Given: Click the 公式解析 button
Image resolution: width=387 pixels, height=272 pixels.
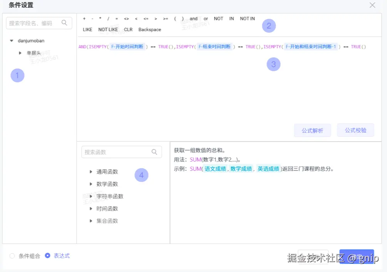Looking at the screenshot, I should (x=312, y=130).
